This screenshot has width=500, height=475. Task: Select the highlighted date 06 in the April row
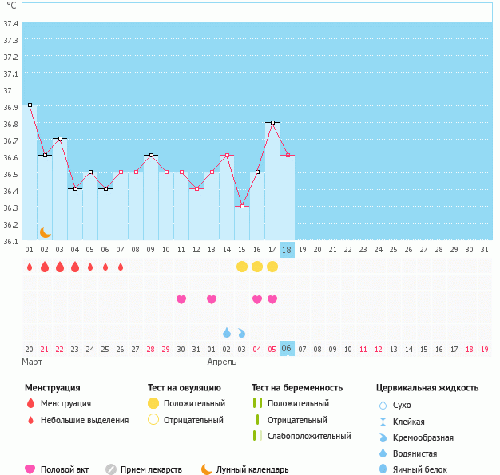288,349
